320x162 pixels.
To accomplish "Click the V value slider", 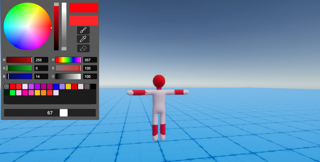I will [68, 76].
